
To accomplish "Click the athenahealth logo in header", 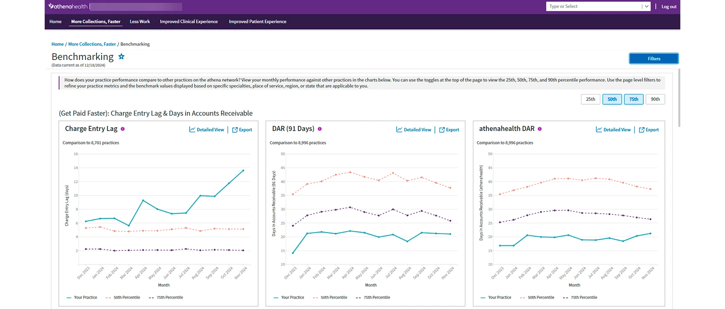I will tap(68, 6).
